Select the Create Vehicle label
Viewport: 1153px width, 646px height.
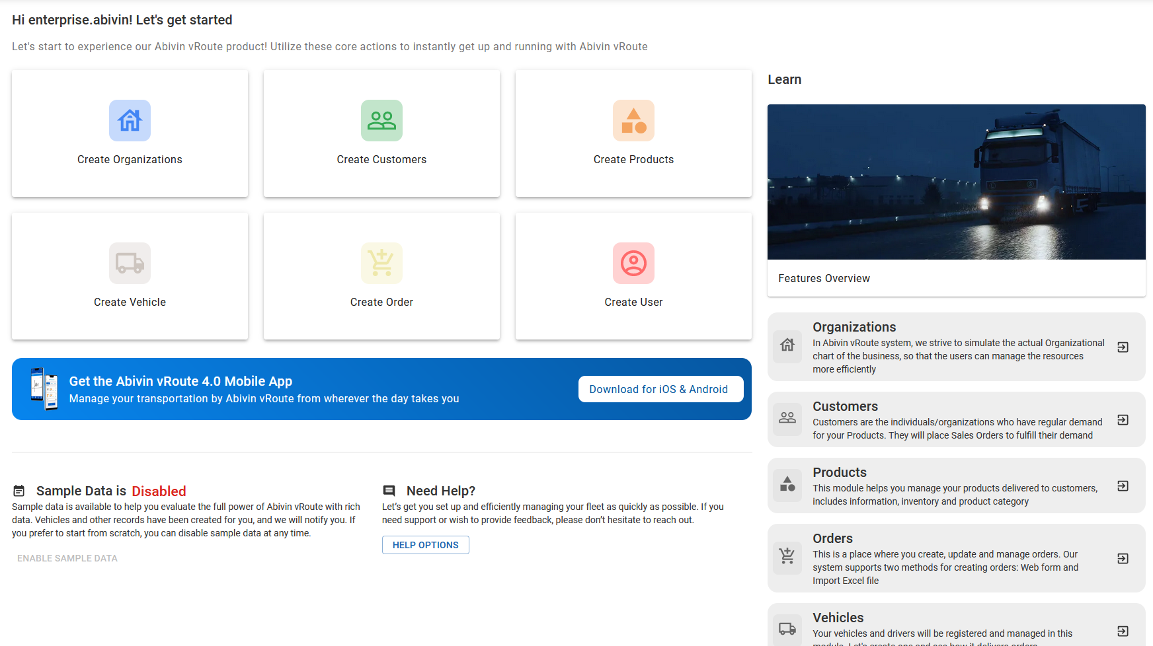[130, 302]
